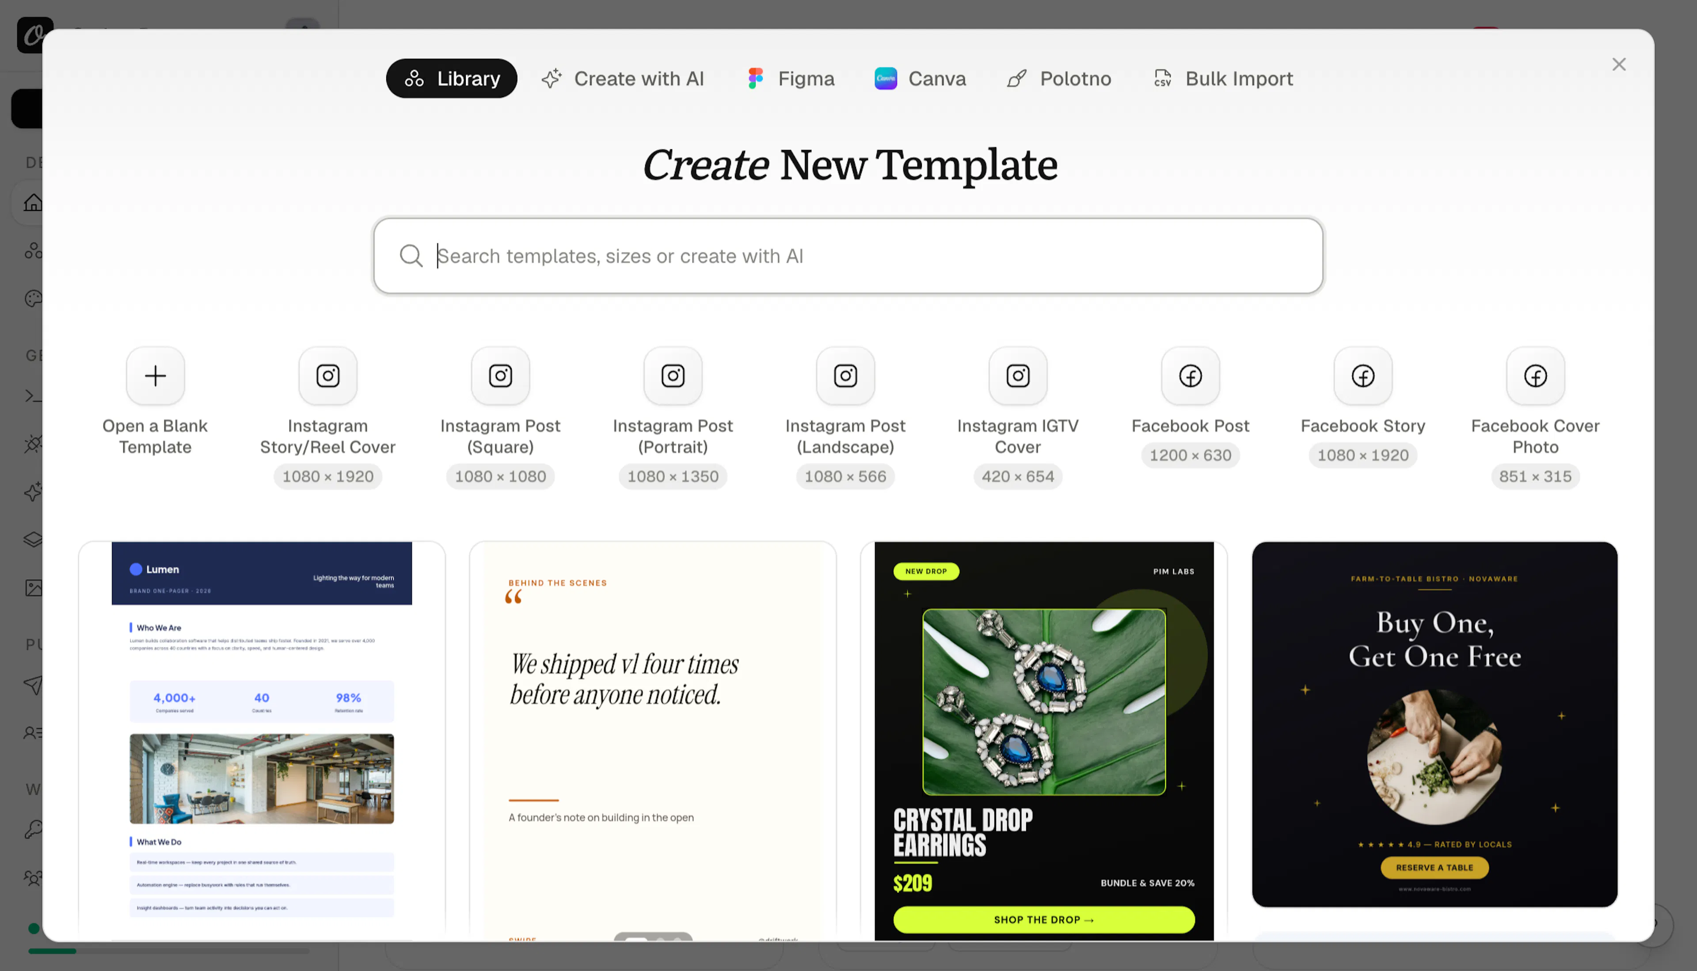Switch to the Library tab

coord(452,79)
